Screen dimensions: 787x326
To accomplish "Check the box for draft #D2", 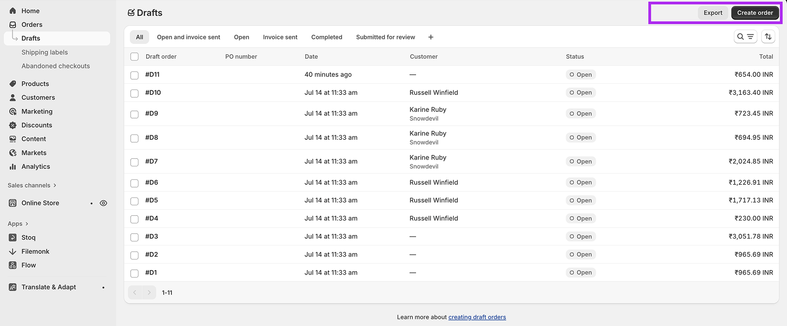I will [x=134, y=255].
